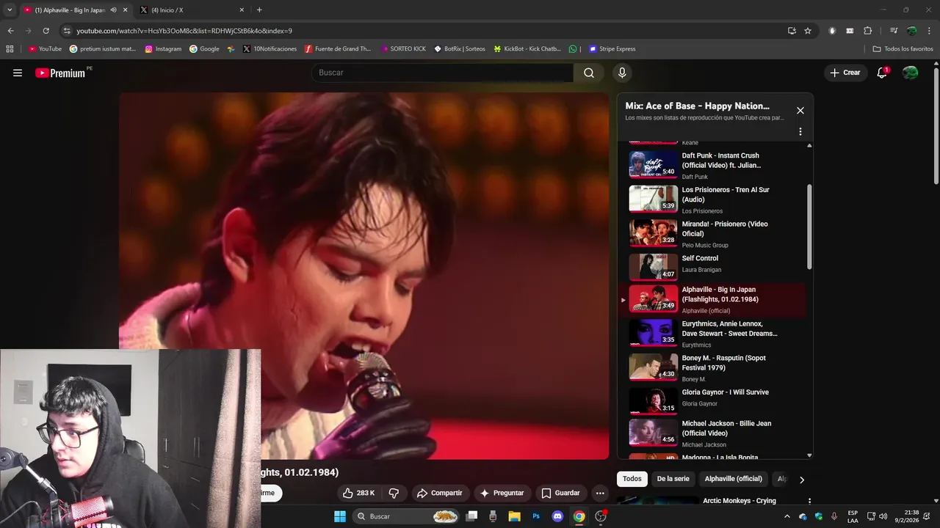The height and width of the screenshot is (528, 940).
Task: Click Compartir to share the video
Action: 439,493
